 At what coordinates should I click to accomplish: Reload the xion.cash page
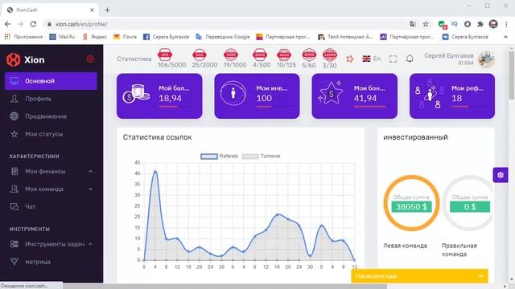point(33,24)
